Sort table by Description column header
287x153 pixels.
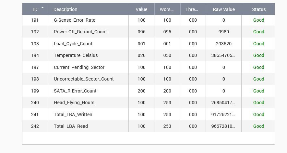(65, 9)
